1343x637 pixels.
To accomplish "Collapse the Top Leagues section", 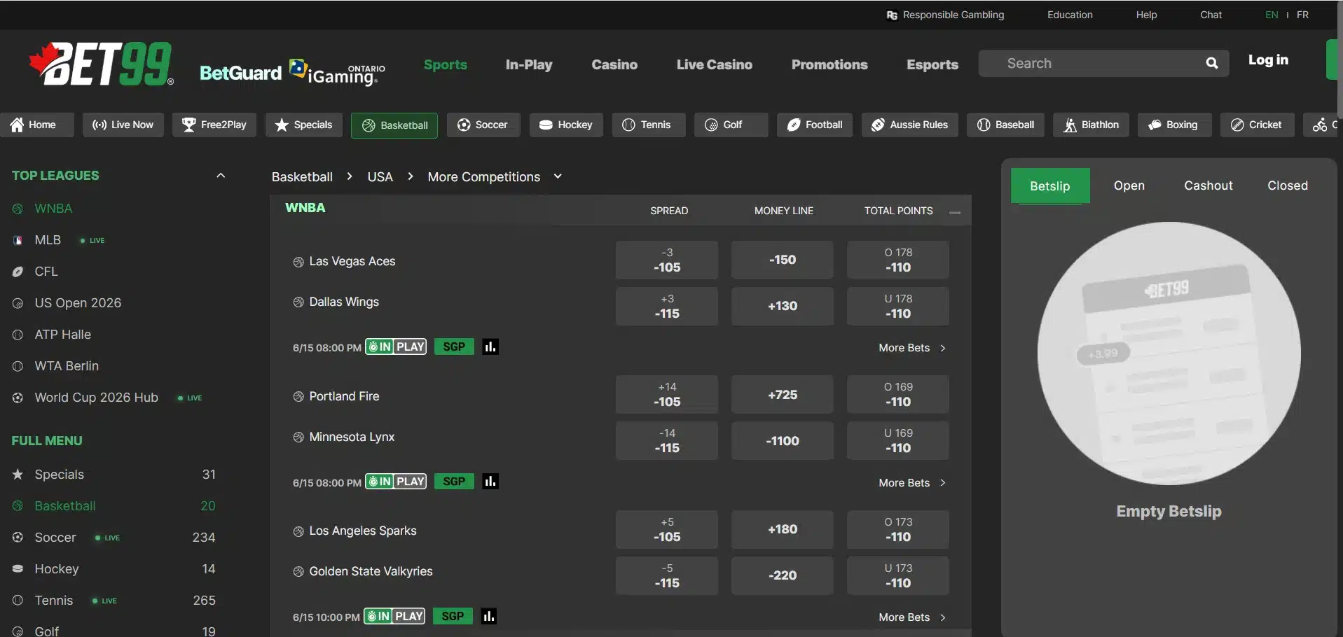I will (221, 176).
